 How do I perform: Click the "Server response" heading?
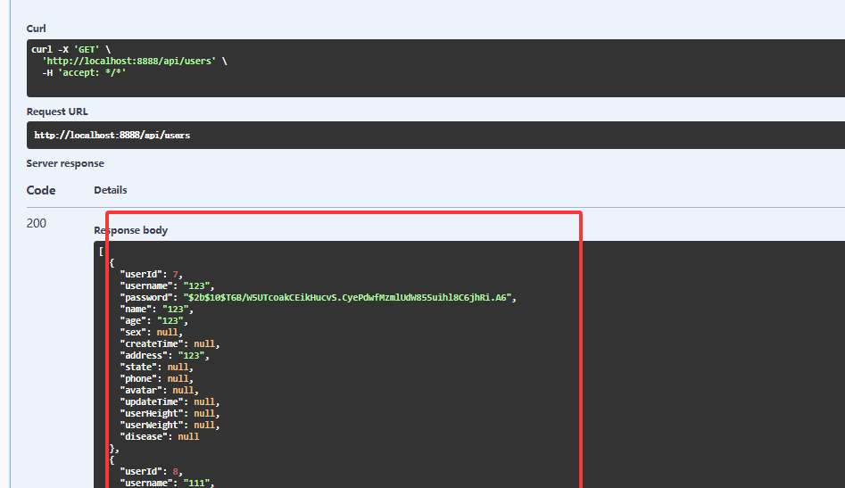[65, 163]
